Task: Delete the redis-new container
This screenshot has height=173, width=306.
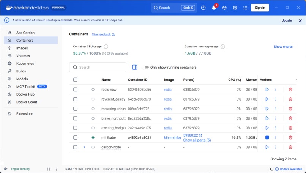Action: click(x=290, y=90)
